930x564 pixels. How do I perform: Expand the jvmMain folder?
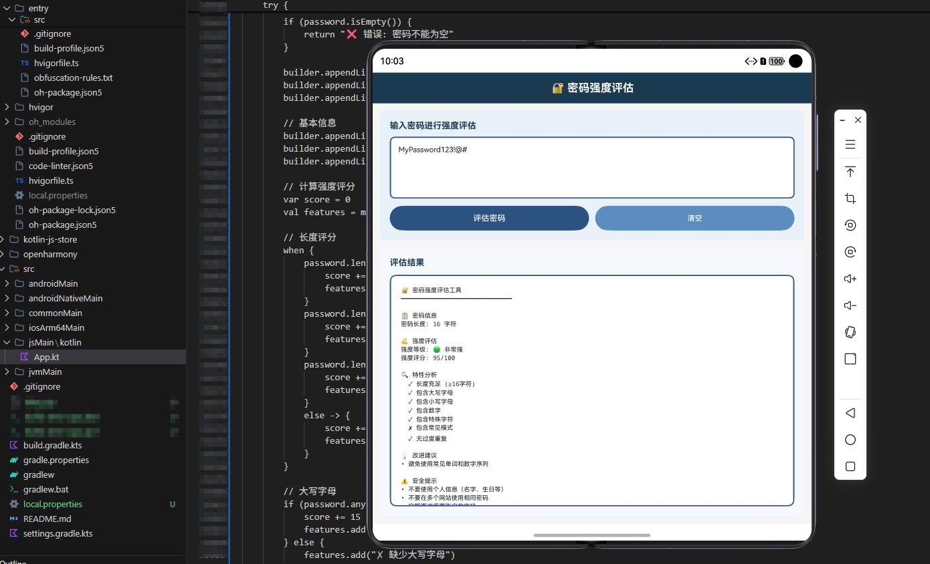7,372
